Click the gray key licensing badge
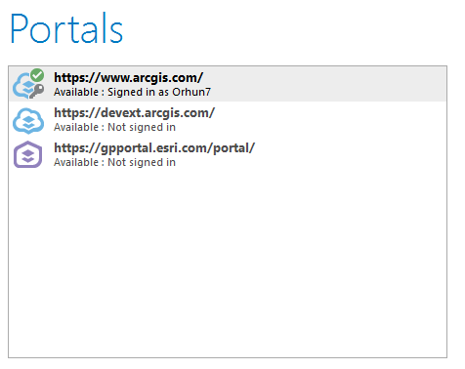 (x=36, y=91)
